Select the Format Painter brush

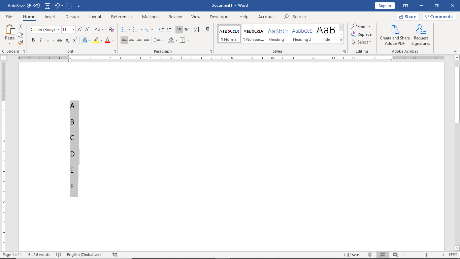[x=21, y=42]
